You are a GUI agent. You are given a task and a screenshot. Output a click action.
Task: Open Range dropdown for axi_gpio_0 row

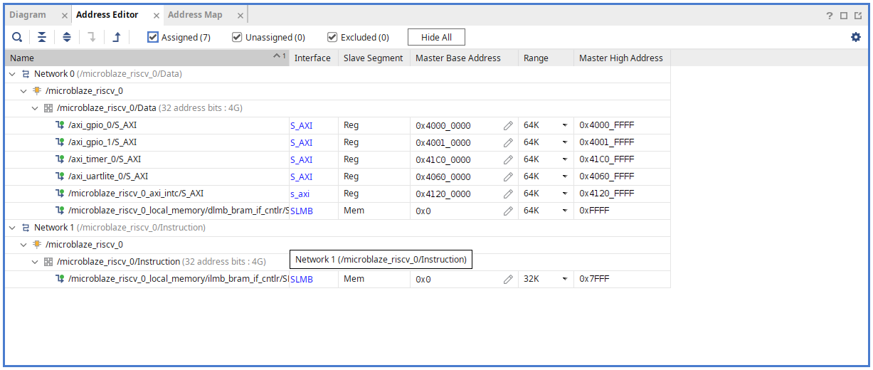pyautogui.click(x=565, y=125)
